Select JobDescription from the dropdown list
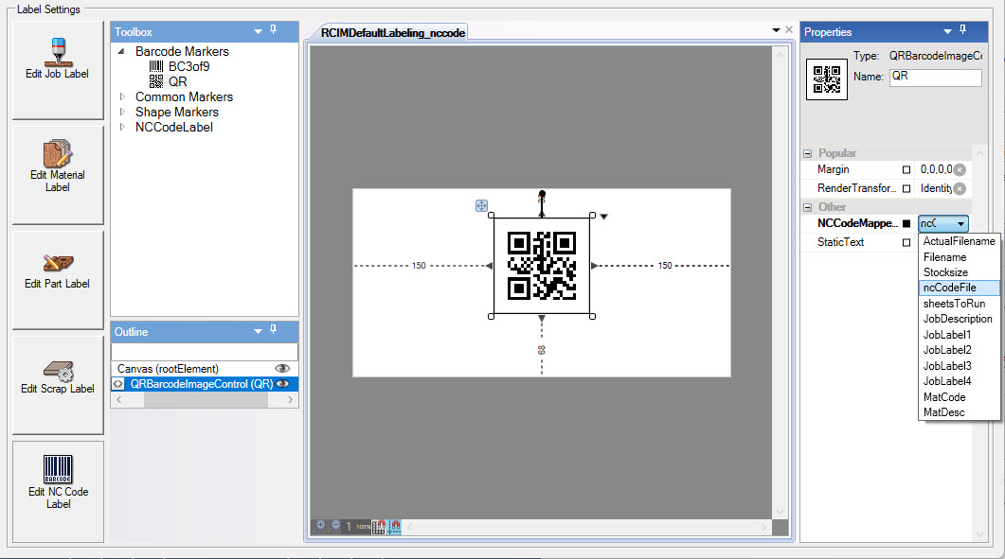1005x559 pixels. [x=958, y=319]
